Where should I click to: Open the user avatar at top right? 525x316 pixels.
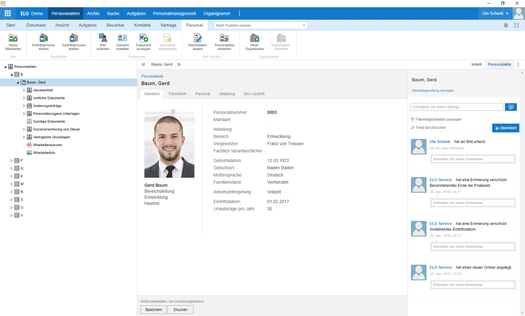pos(519,14)
